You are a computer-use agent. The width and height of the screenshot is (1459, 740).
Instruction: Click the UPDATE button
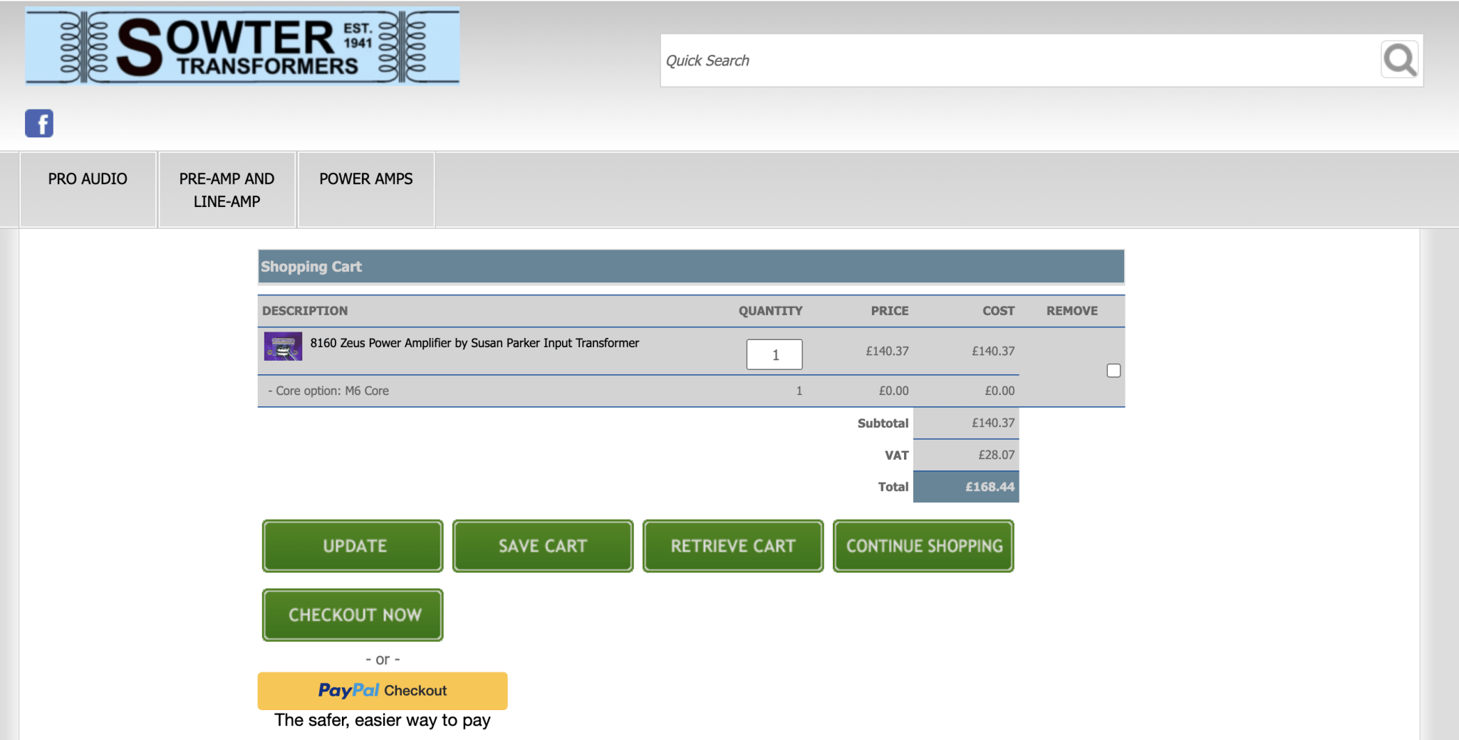[x=353, y=546]
